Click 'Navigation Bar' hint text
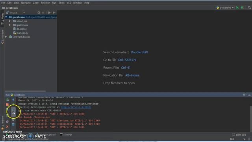252x142 pixels. 113,75
